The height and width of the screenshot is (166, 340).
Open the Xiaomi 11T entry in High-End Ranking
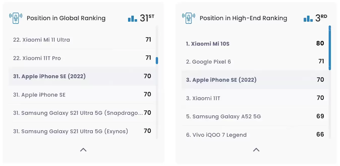203,98
